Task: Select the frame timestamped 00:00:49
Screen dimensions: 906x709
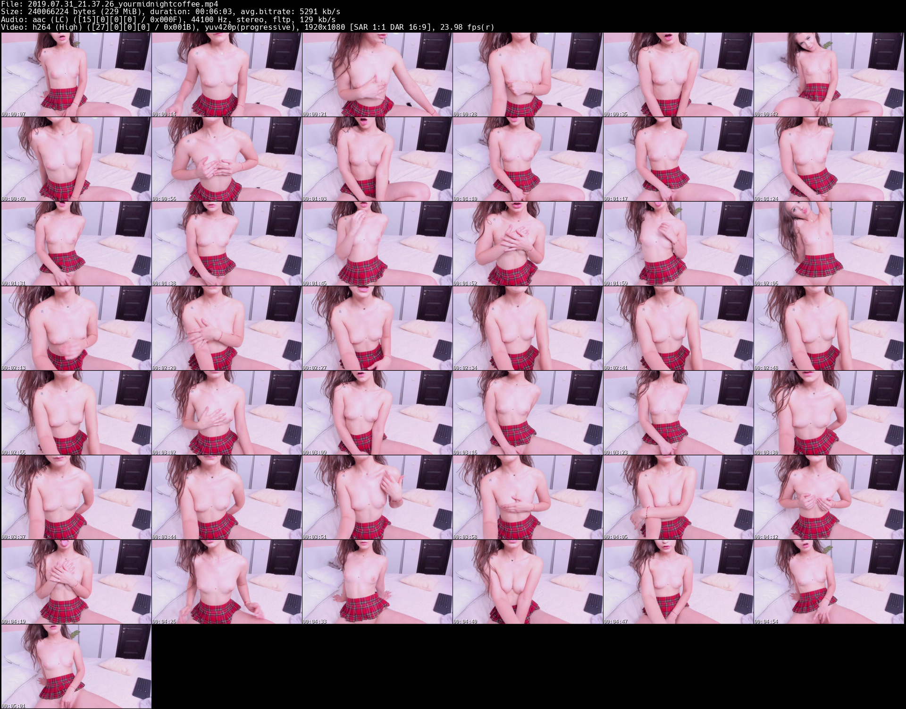Action: [x=76, y=159]
